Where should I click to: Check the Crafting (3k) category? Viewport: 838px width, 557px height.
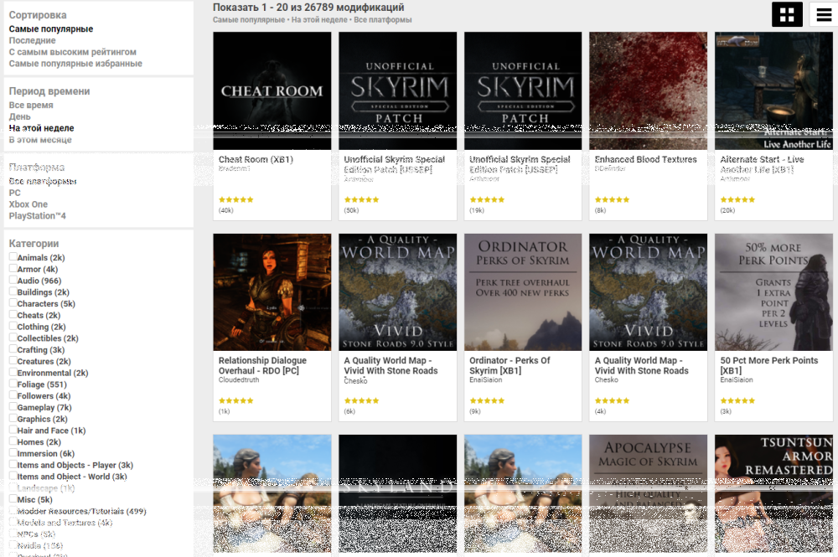[x=13, y=348]
